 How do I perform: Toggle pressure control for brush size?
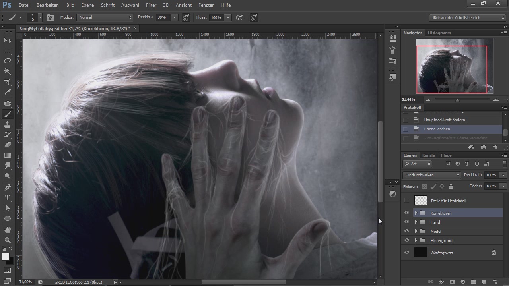point(254,17)
